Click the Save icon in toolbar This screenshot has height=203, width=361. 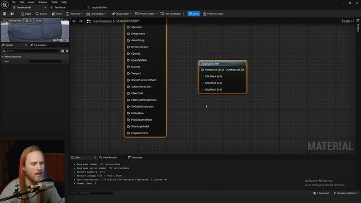point(5,14)
